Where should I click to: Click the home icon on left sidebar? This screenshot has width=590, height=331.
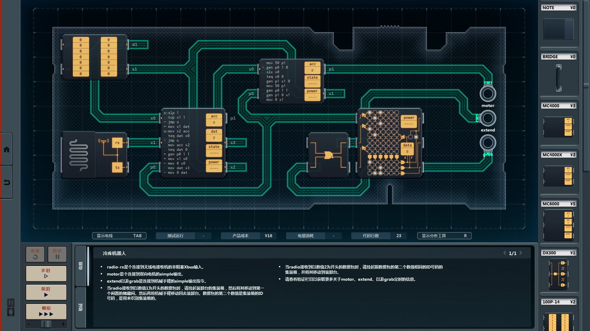[x=6, y=150]
